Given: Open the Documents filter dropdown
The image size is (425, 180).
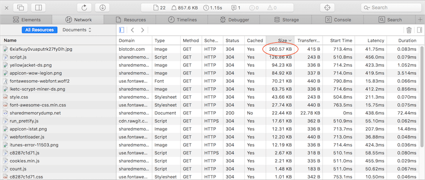Looking at the screenshot, I should [x=77, y=30].
